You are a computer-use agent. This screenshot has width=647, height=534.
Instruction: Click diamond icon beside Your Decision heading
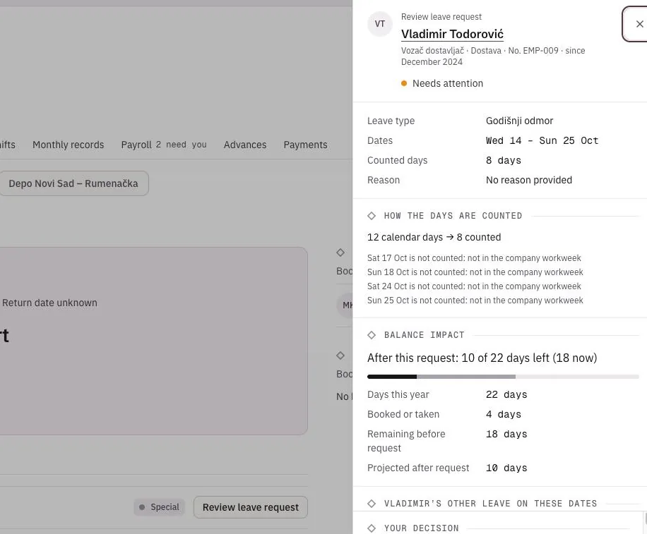coord(372,528)
